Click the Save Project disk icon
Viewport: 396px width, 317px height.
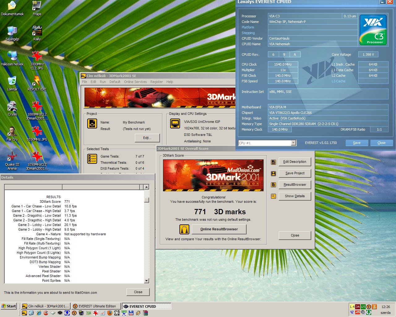273,173
